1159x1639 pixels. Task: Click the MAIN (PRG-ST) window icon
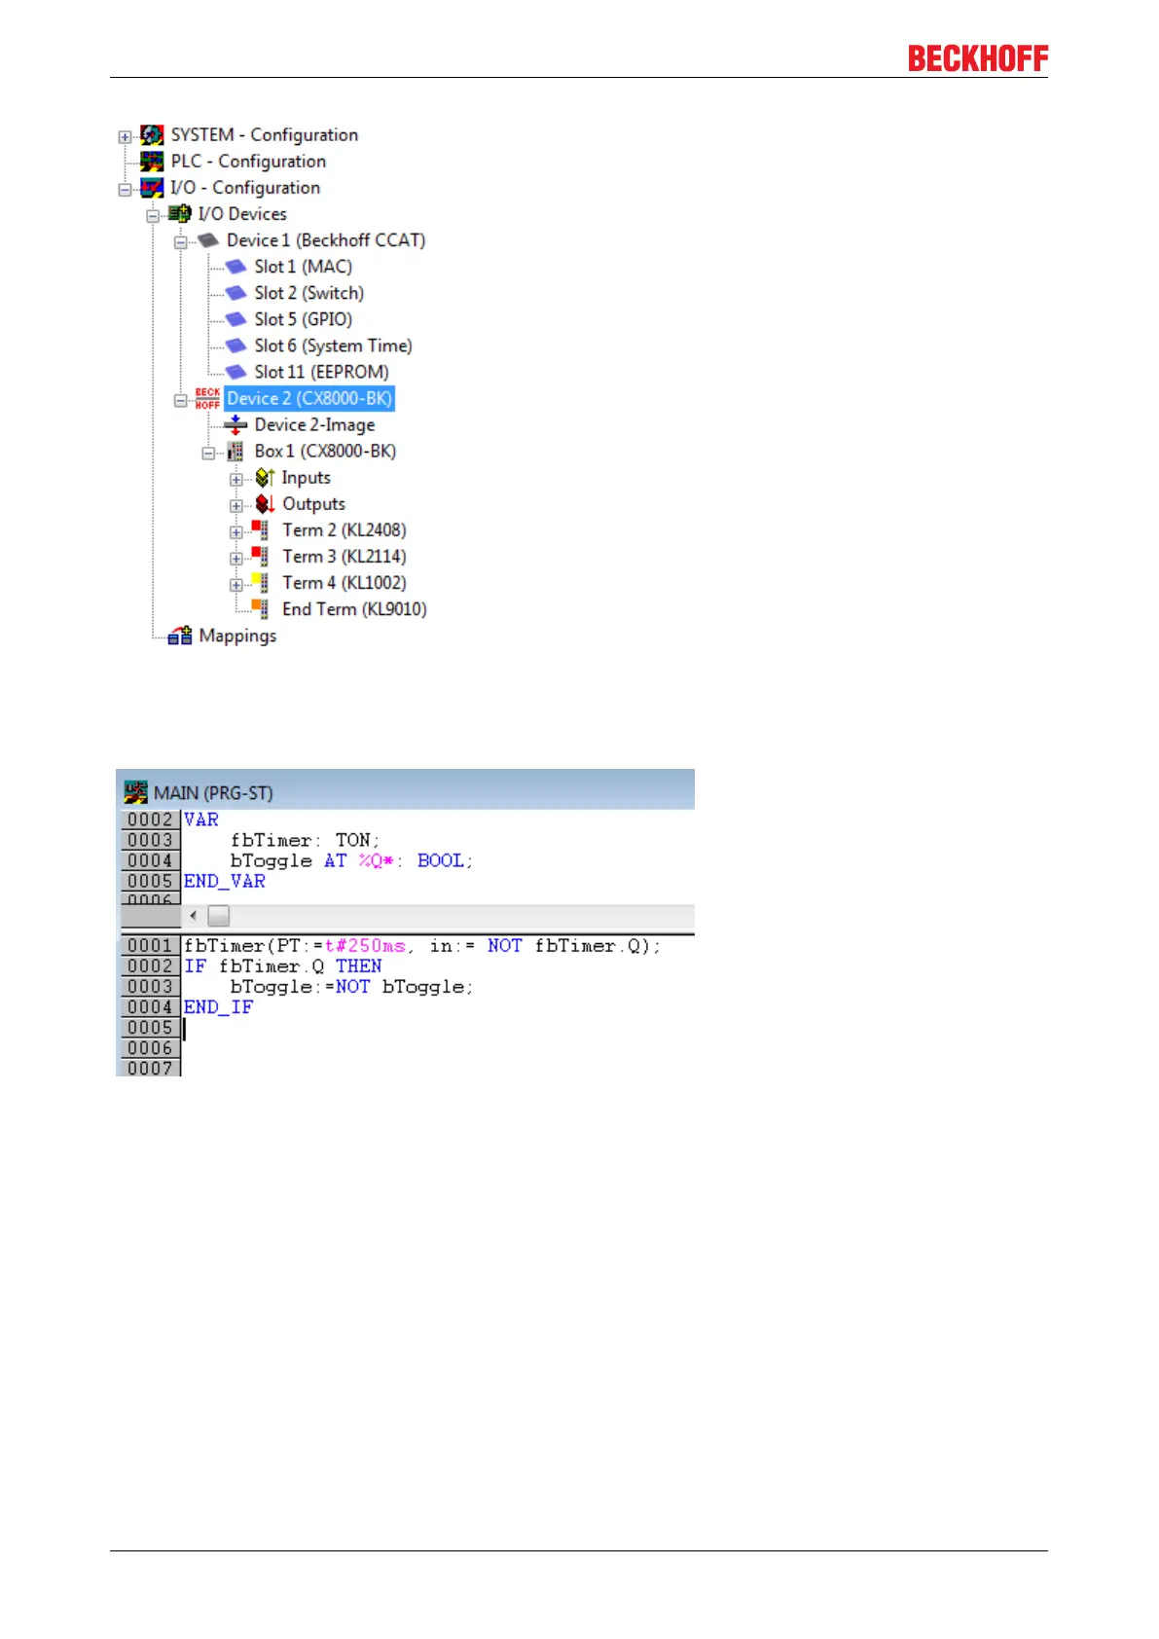pyautogui.click(x=136, y=792)
